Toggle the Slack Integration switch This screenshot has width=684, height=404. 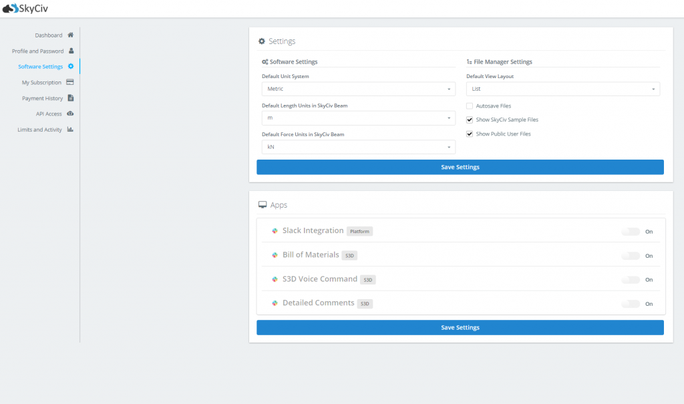coord(631,232)
